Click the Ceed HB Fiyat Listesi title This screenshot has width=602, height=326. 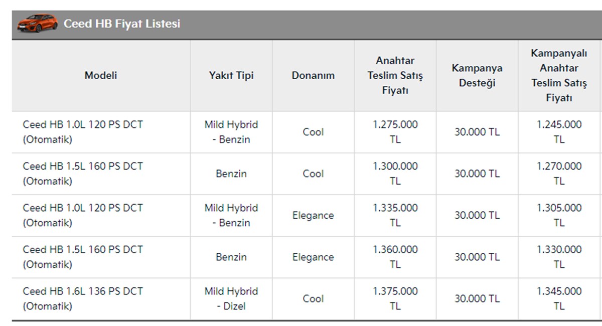(121, 24)
